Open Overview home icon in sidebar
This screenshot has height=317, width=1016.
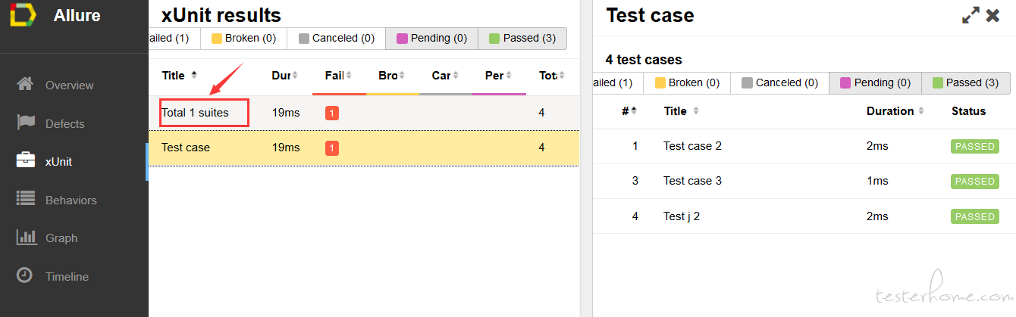(25, 84)
